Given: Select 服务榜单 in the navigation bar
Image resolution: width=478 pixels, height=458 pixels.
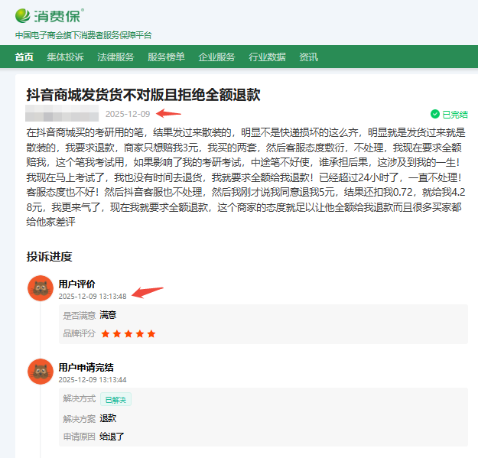Looking at the screenshot, I should (x=166, y=57).
